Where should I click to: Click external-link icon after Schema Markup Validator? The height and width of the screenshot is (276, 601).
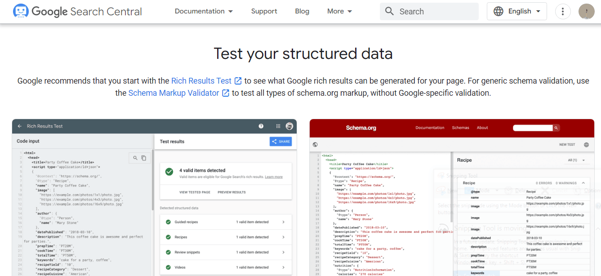pos(226,93)
